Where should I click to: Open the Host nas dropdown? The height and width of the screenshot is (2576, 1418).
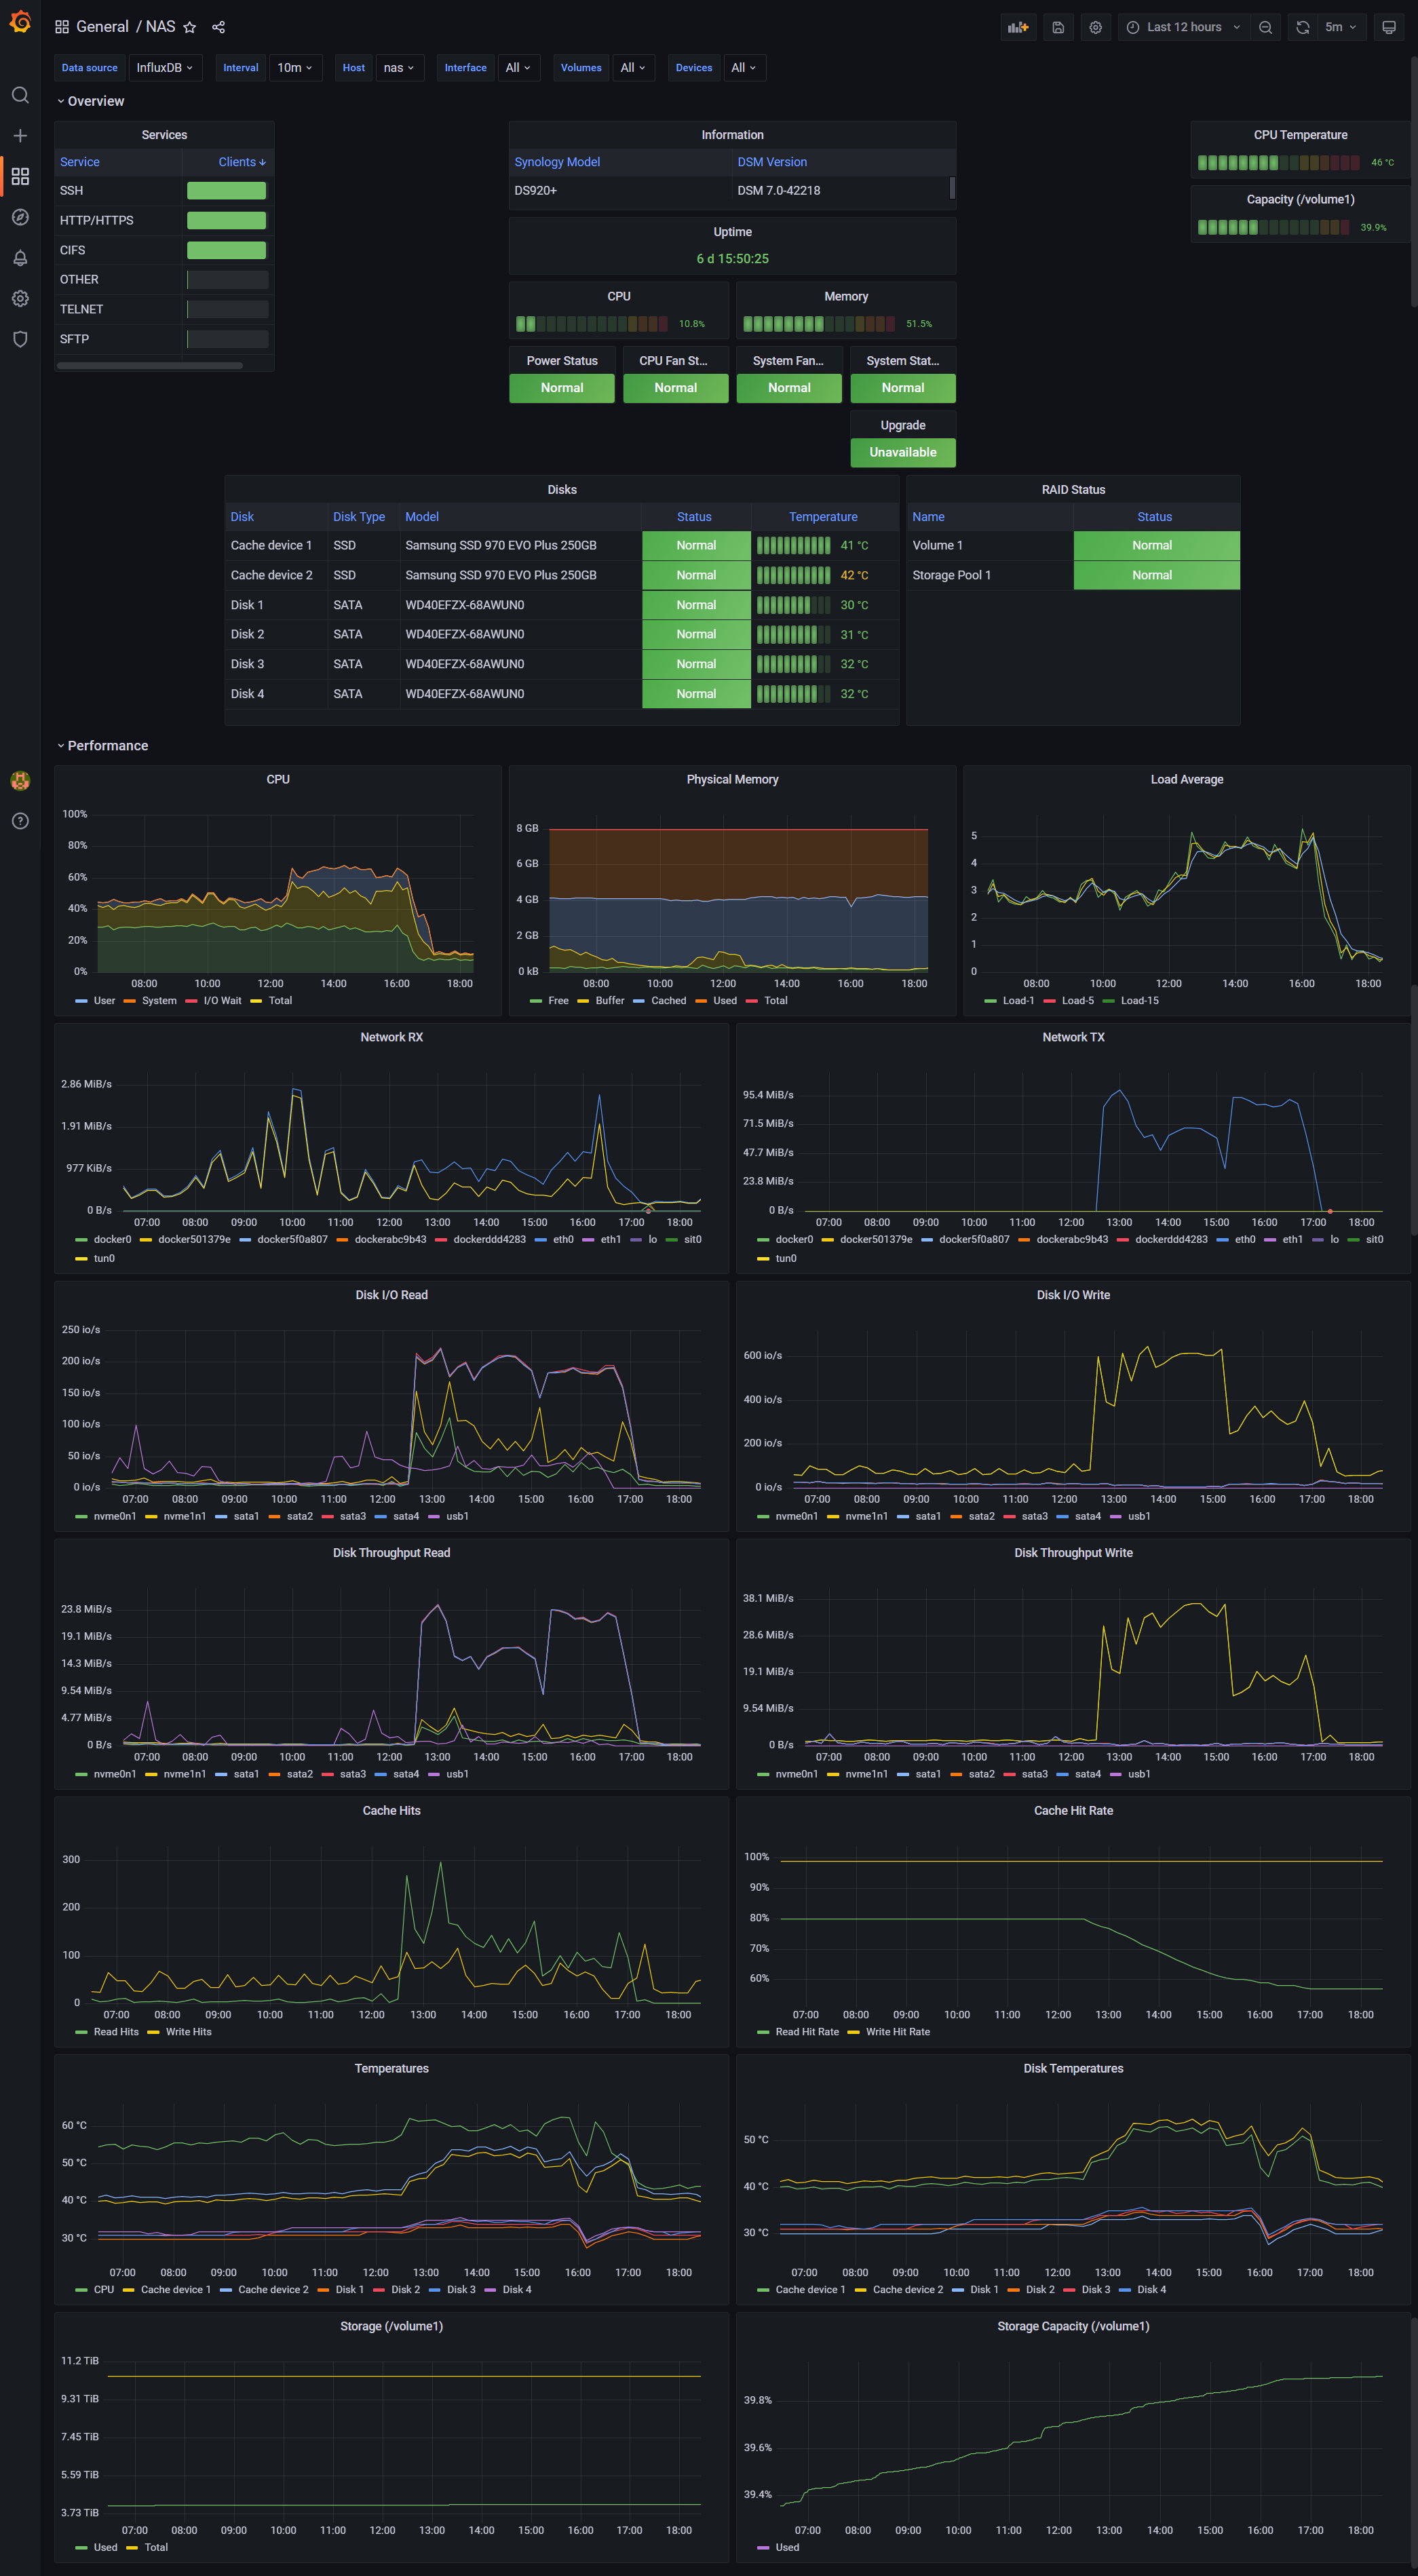399,68
